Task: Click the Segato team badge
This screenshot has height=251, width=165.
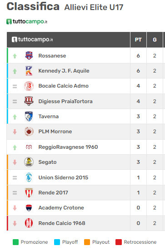Action: pyautogui.click(x=29, y=162)
